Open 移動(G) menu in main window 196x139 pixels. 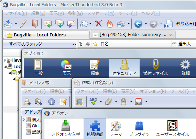(75, 13)
